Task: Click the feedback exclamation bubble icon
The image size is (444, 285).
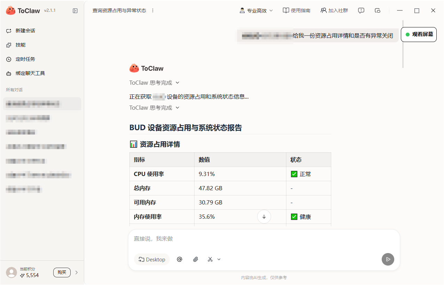Action: click(x=361, y=10)
